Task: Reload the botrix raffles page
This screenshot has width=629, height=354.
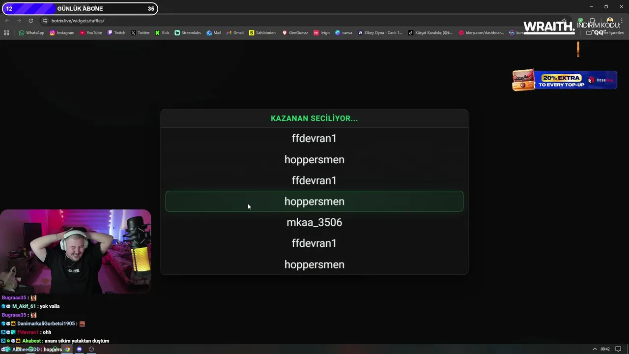Action: coord(30,21)
